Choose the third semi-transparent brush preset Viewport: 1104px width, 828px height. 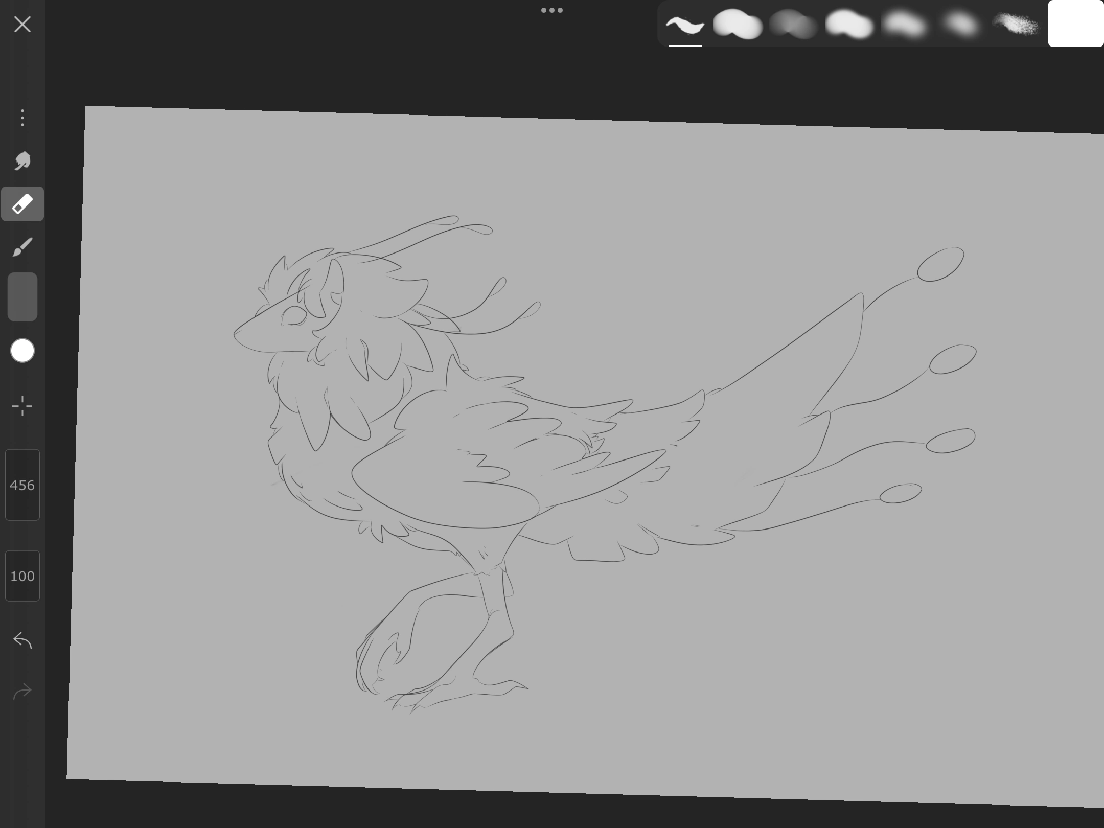(793, 25)
